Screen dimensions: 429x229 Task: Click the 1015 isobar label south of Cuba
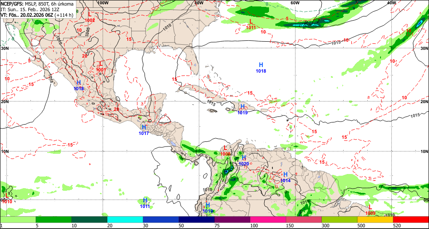pos(211,103)
